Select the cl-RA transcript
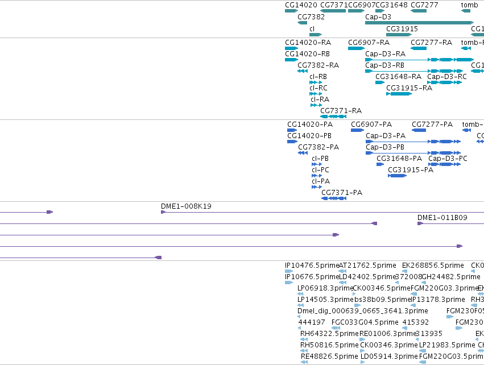484x365 pixels. [x=316, y=105]
